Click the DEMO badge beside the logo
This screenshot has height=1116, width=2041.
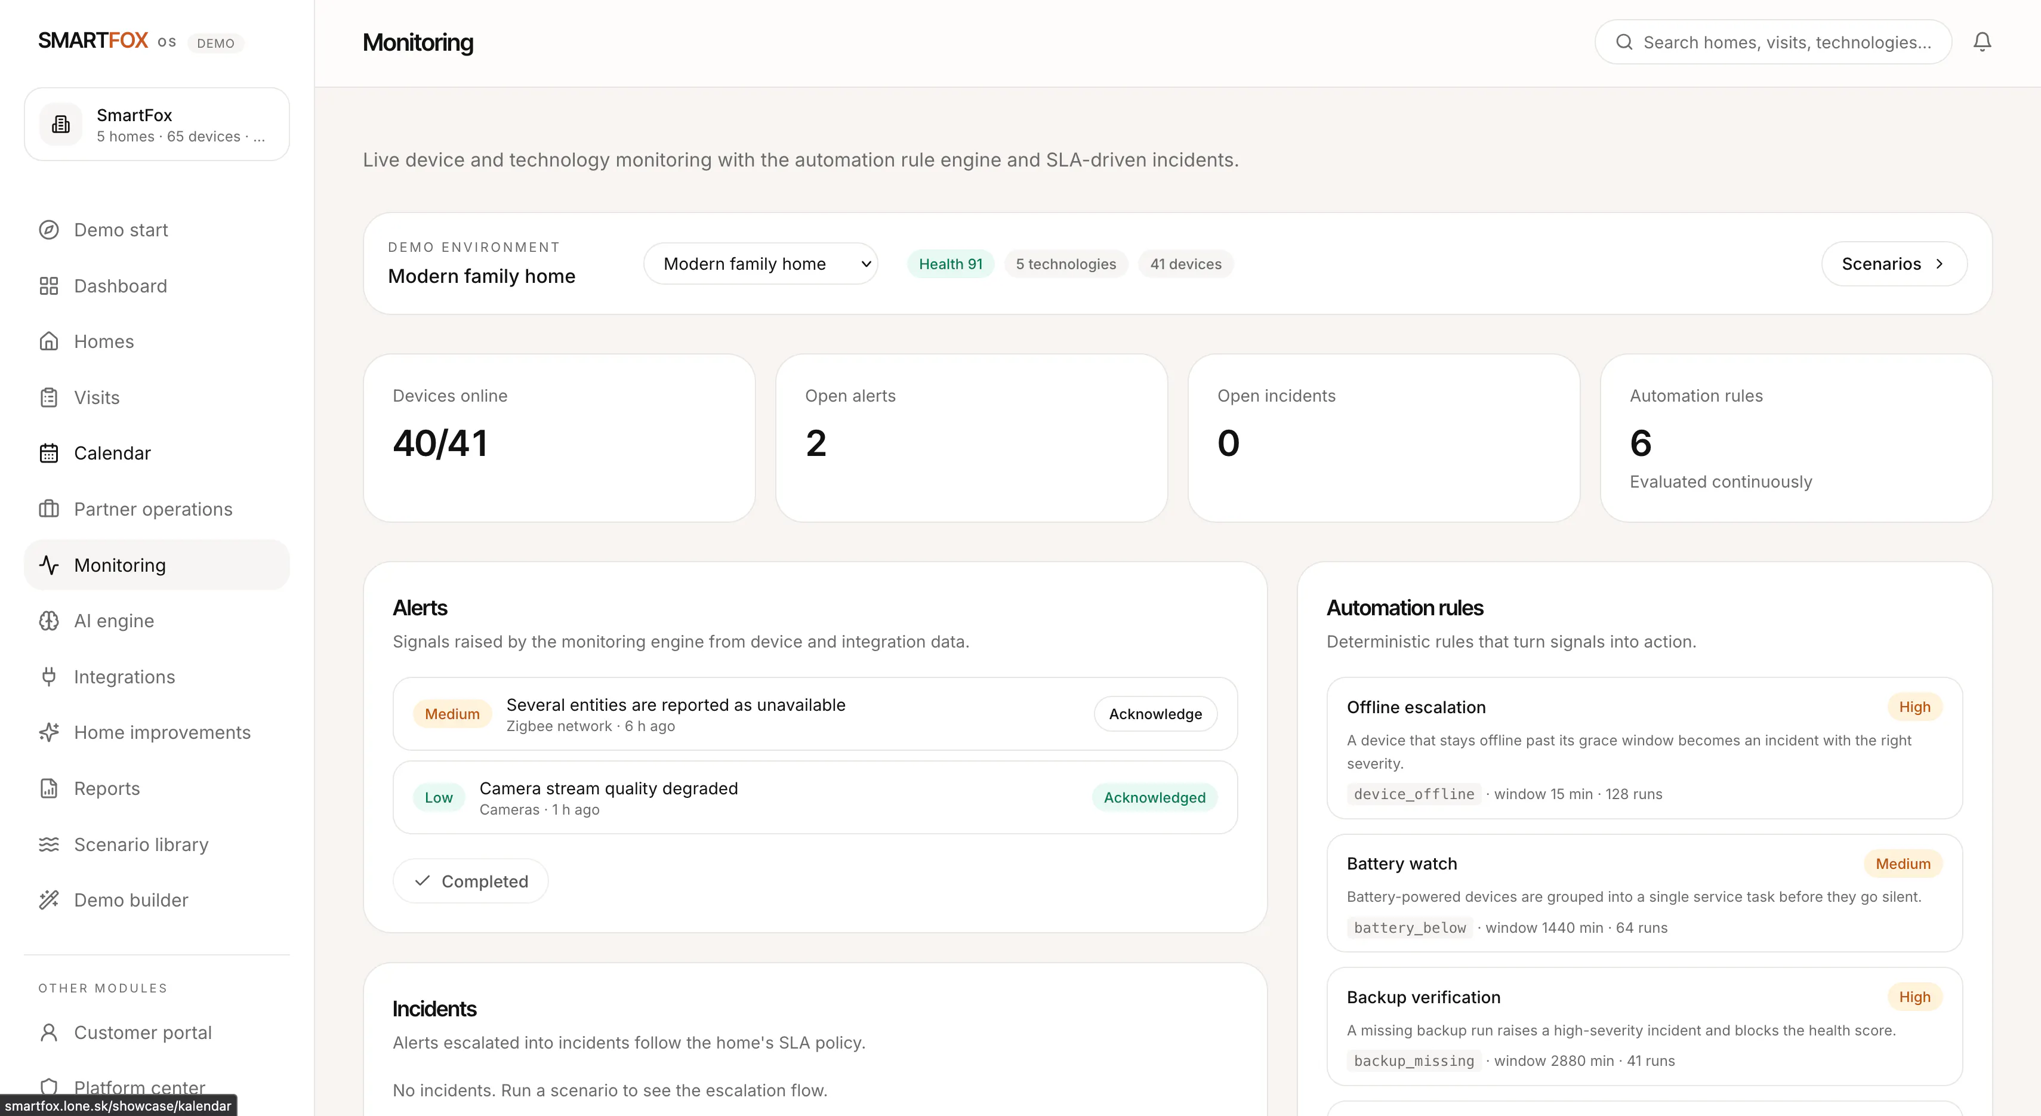(x=215, y=43)
